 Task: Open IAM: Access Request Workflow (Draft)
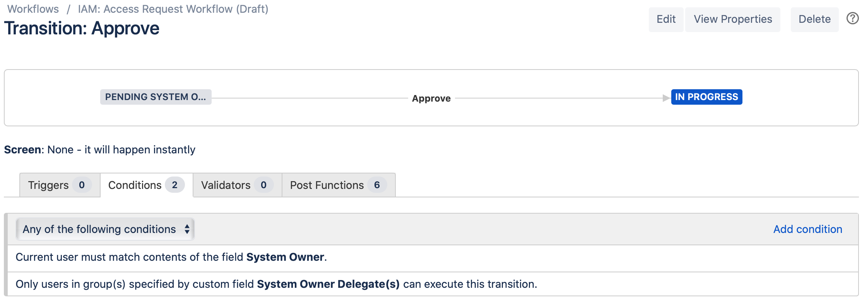[x=173, y=9]
